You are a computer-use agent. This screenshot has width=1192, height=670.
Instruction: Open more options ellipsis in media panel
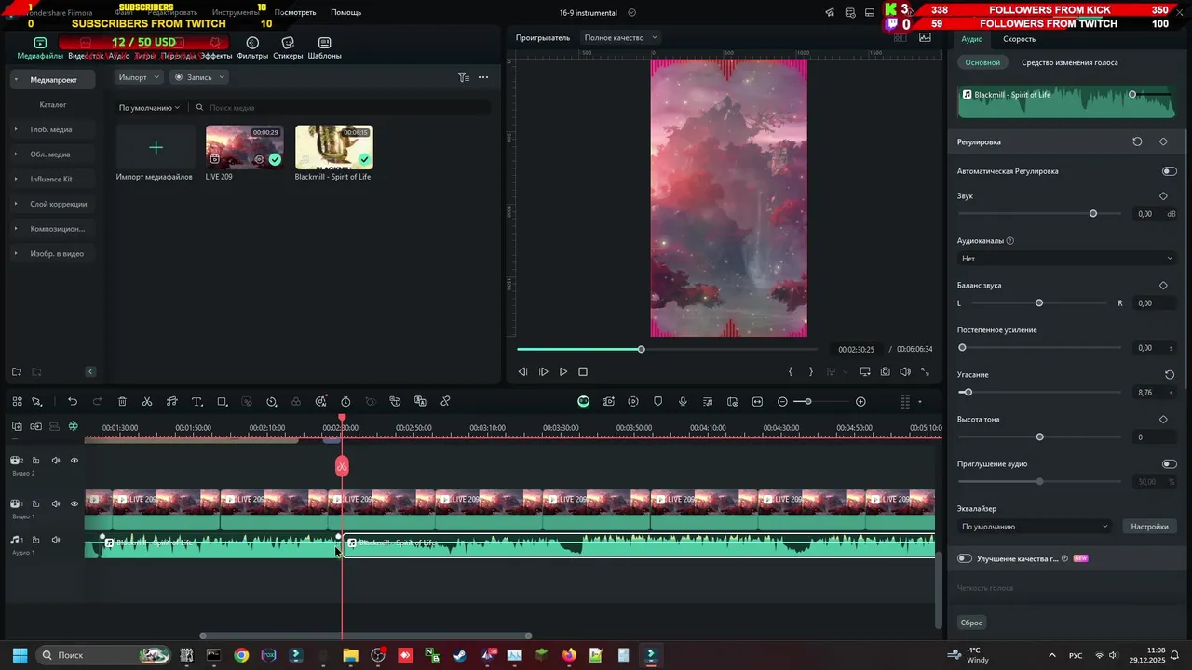pos(482,77)
